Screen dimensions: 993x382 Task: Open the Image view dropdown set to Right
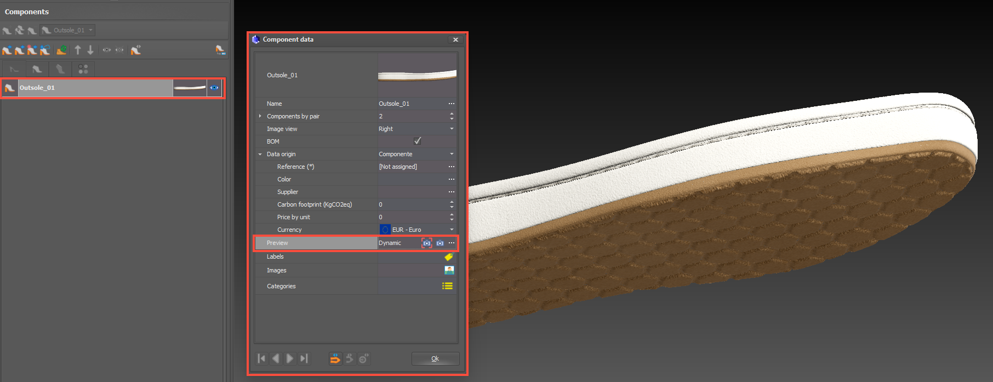coord(452,129)
